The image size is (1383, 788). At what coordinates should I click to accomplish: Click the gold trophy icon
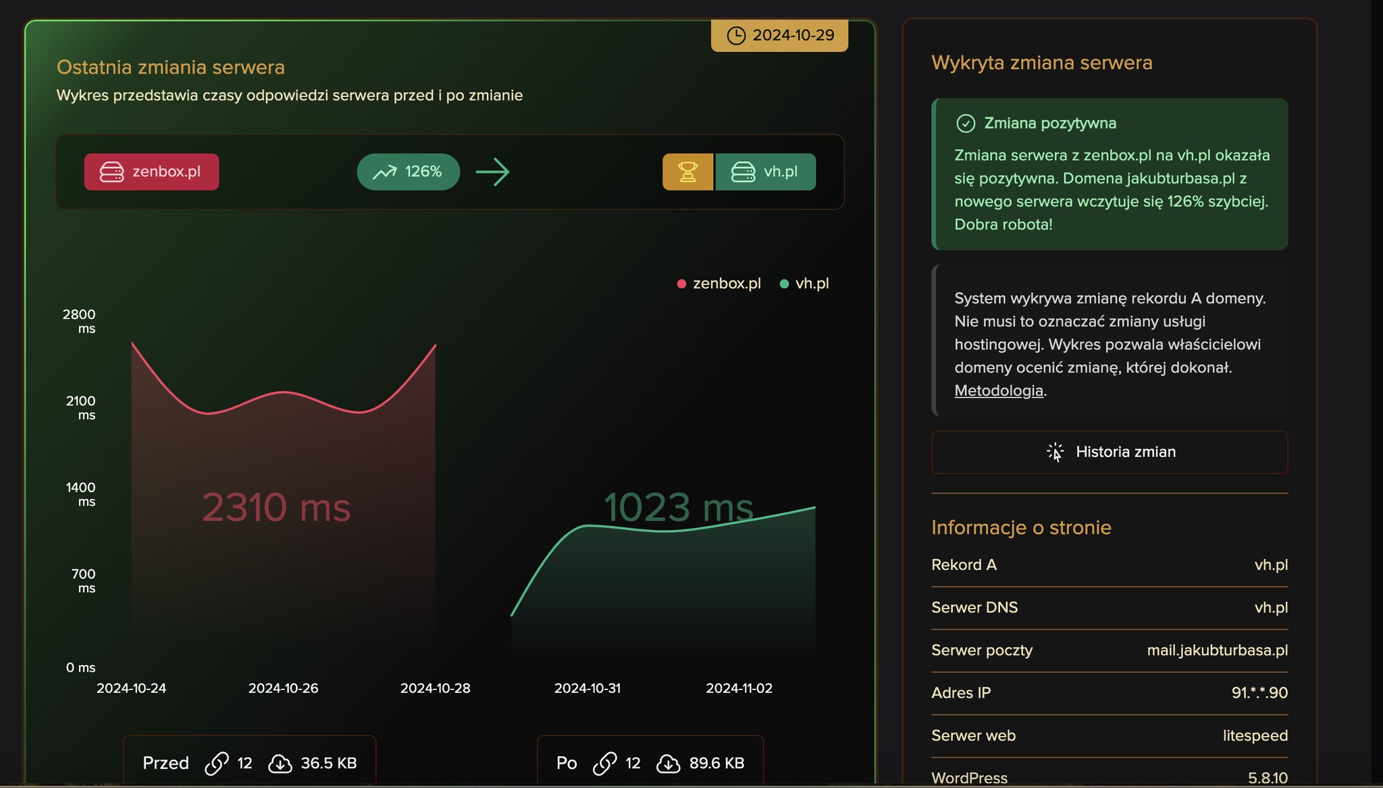pyautogui.click(x=687, y=172)
